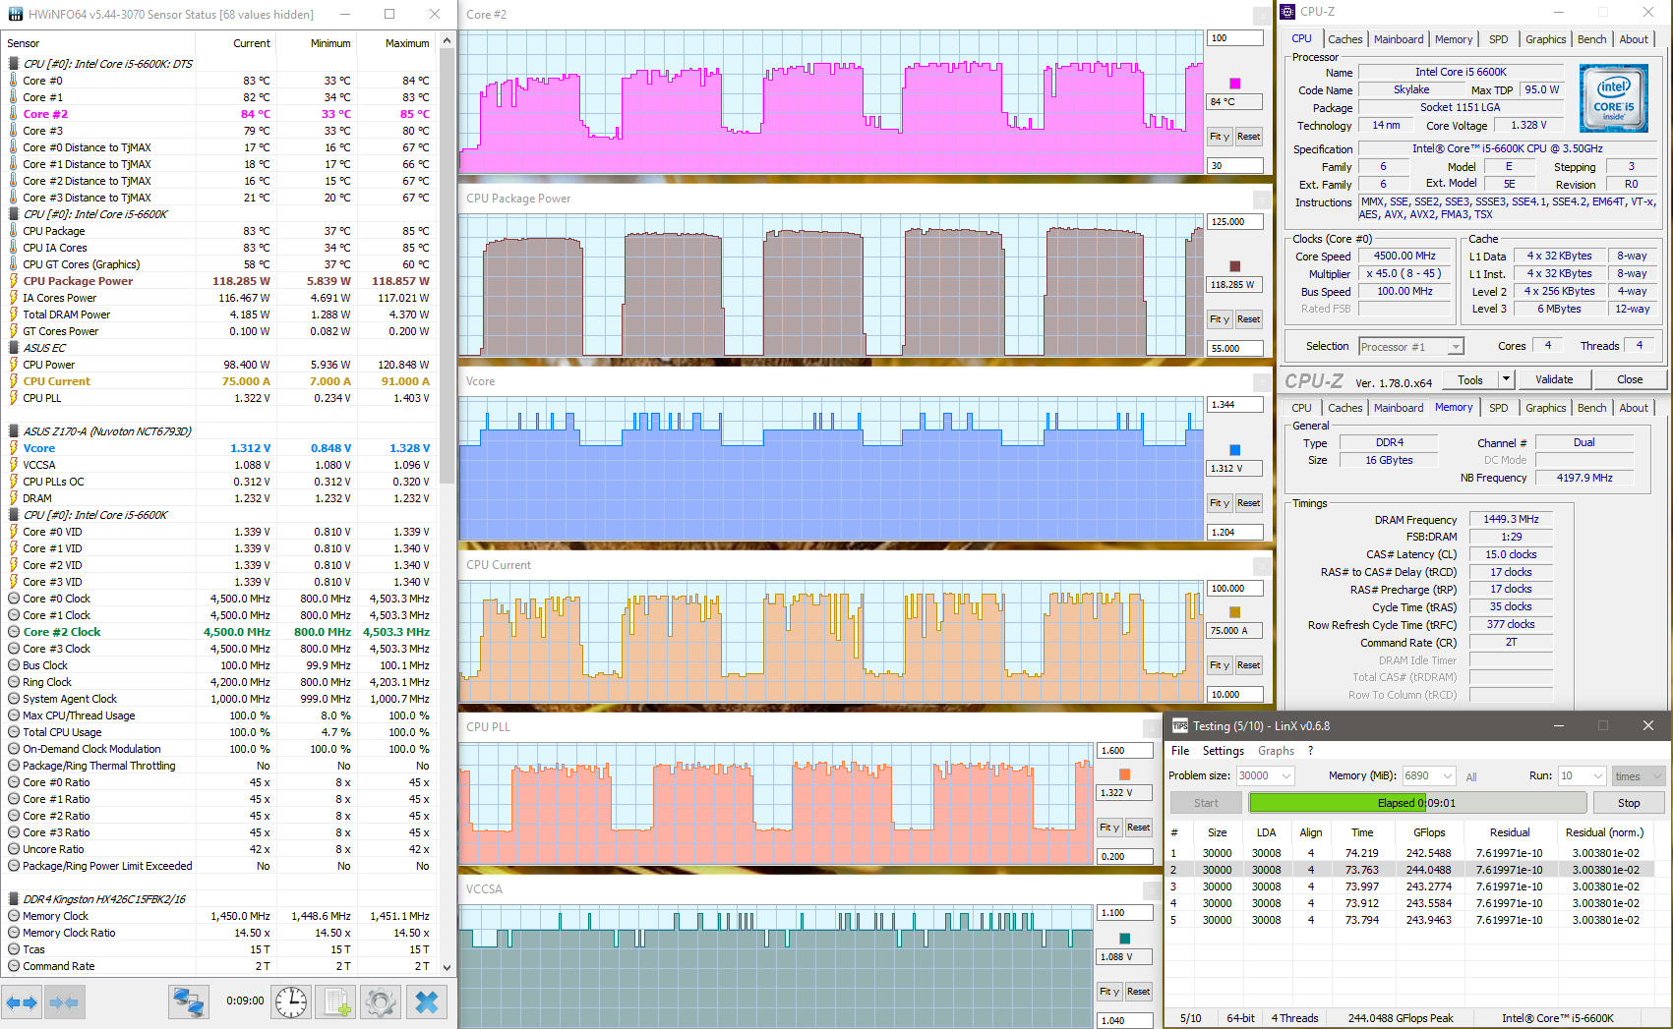Screen dimensions: 1673x1029
Task: Open Bench tab in CPU-Z memory timings window
Action: [x=1591, y=408]
